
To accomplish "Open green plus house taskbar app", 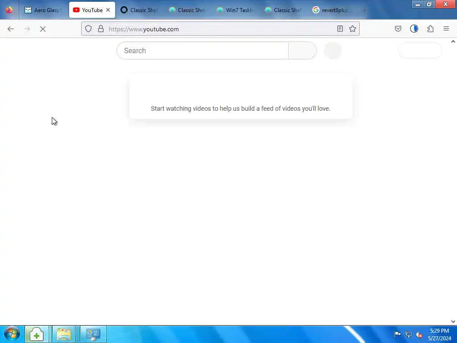I will pos(37,334).
